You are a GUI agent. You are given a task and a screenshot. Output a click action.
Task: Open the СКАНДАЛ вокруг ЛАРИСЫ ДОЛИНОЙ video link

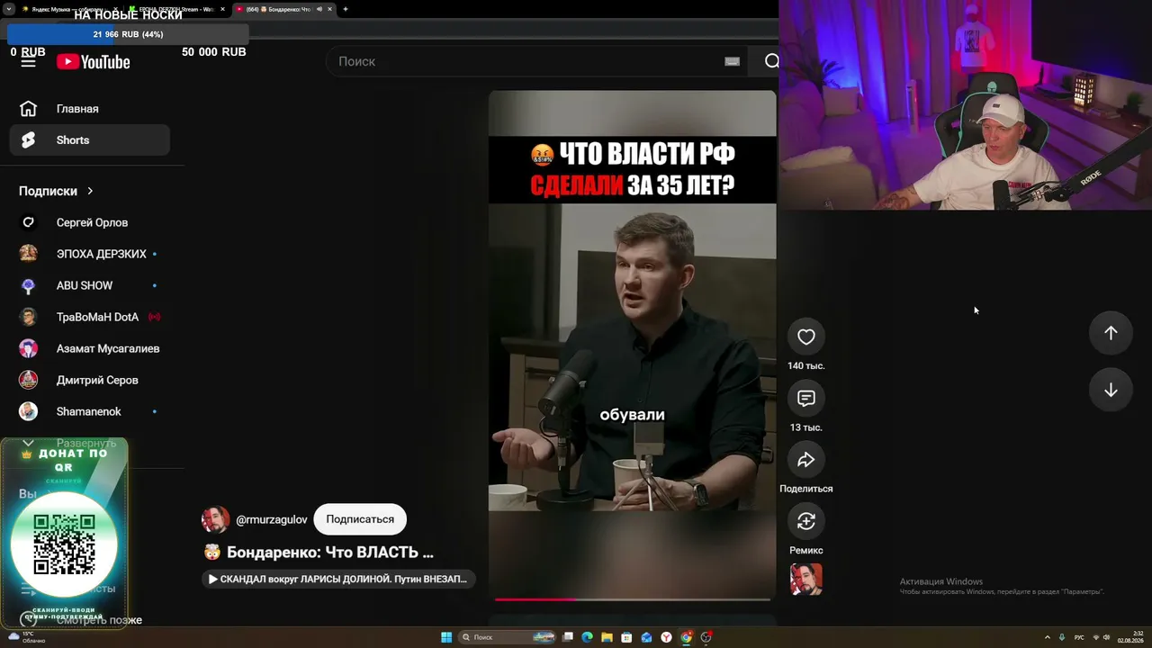click(337, 579)
